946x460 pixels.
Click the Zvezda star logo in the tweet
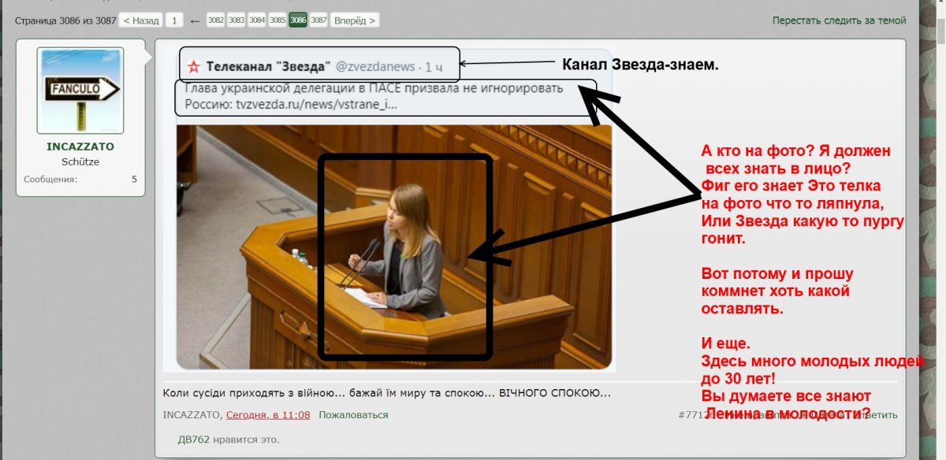[195, 66]
